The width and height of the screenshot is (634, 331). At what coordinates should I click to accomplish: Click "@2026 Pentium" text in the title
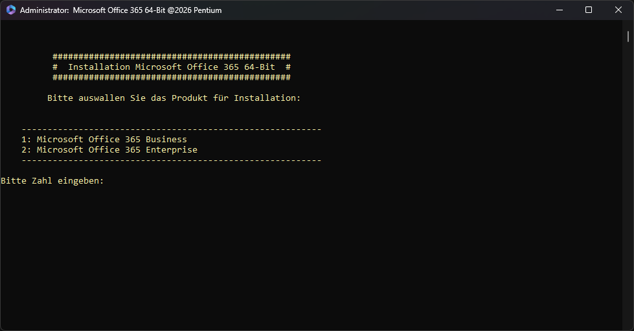click(x=194, y=10)
